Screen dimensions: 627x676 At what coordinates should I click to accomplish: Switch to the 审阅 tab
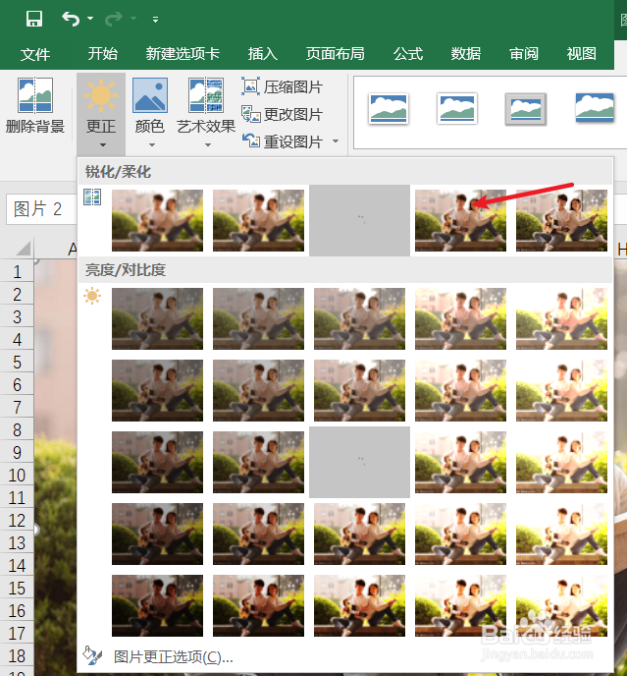[524, 54]
